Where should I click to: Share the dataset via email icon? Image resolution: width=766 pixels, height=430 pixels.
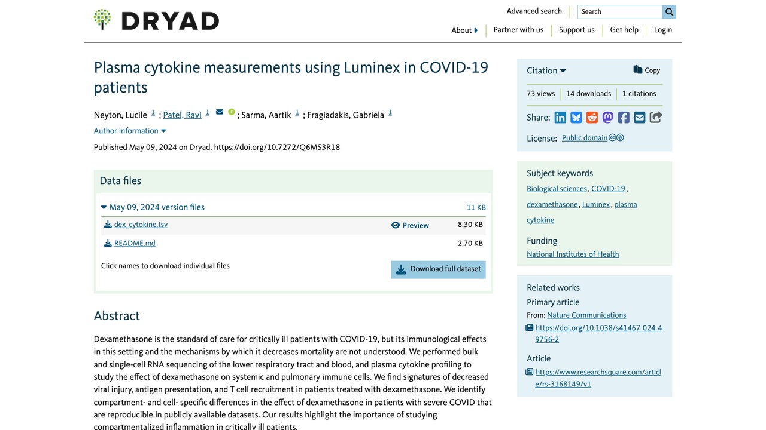point(640,118)
